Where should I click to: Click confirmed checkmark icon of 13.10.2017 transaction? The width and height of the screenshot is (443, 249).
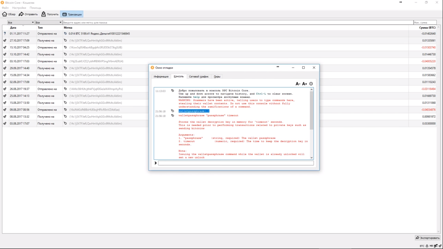click(5, 54)
